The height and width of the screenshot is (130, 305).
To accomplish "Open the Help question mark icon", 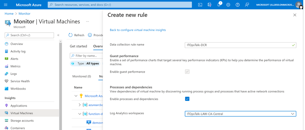I will 238,5.
